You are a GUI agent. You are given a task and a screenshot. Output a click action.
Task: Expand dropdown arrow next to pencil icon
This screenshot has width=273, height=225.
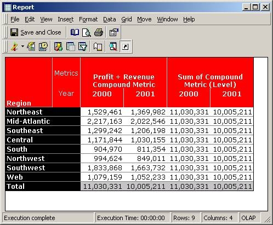point(22,47)
